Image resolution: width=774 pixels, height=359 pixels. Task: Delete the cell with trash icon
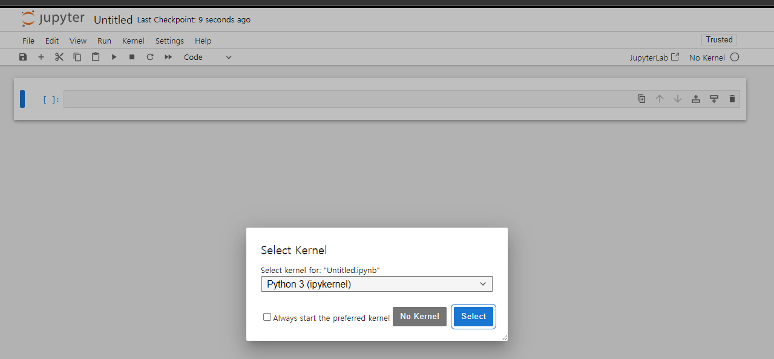click(732, 99)
